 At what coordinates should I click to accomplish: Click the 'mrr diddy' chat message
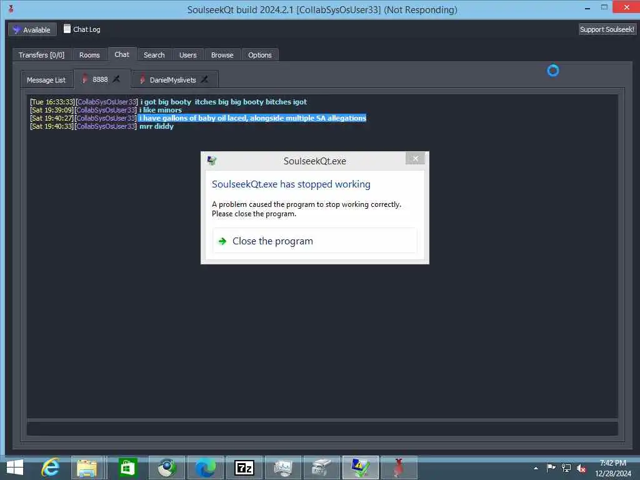157,126
